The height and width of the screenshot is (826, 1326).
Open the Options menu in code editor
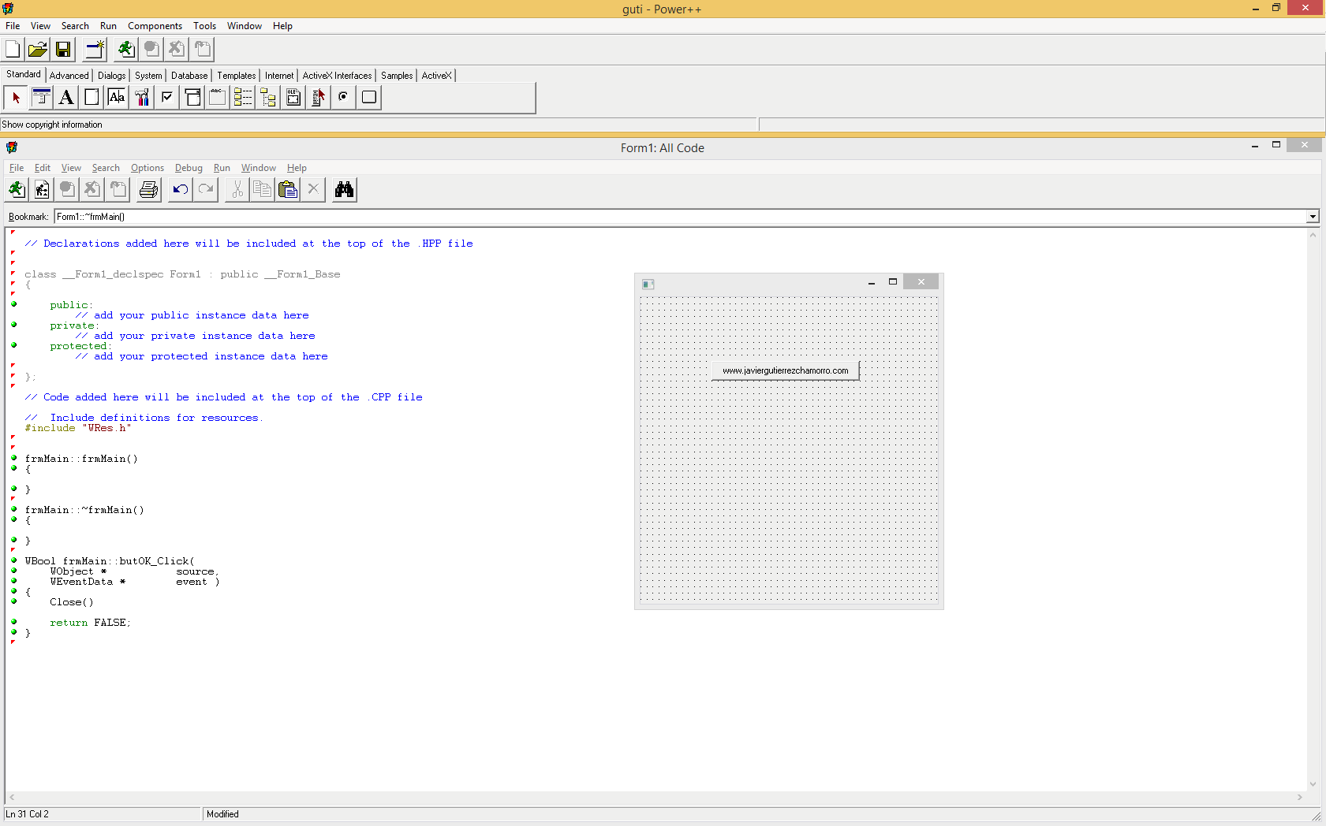(148, 168)
